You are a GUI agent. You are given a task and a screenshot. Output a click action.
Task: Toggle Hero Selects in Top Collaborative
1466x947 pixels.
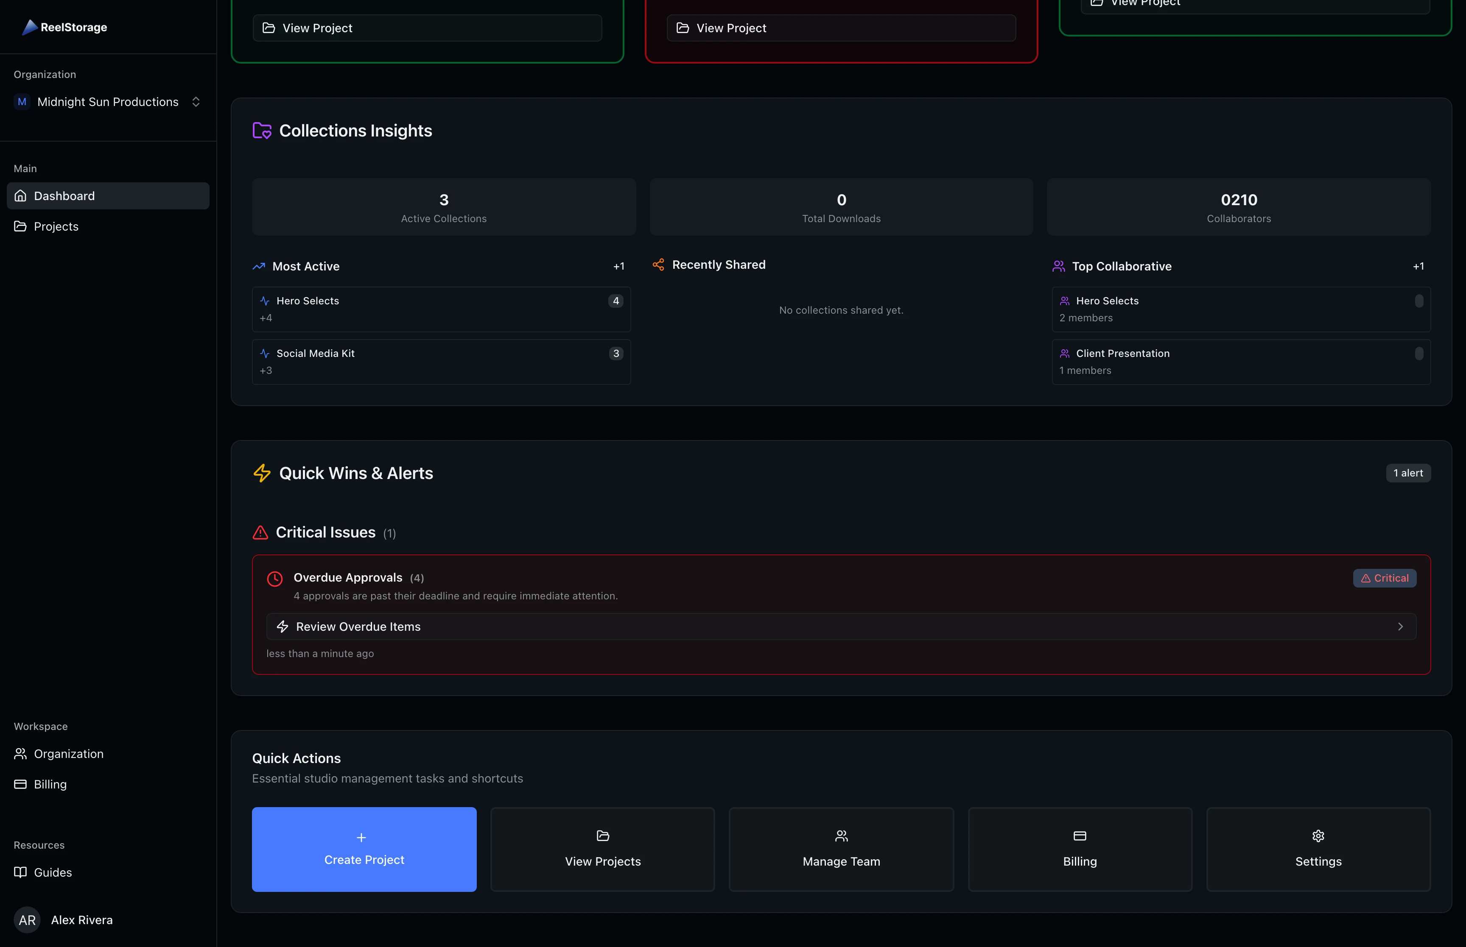pyautogui.click(x=1418, y=301)
